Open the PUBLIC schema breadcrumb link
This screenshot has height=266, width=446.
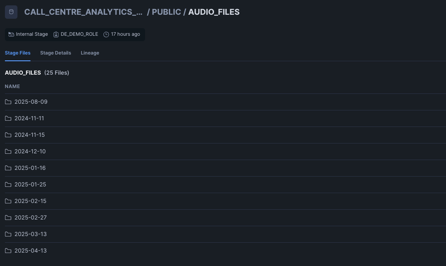pyautogui.click(x=166, y=12)
